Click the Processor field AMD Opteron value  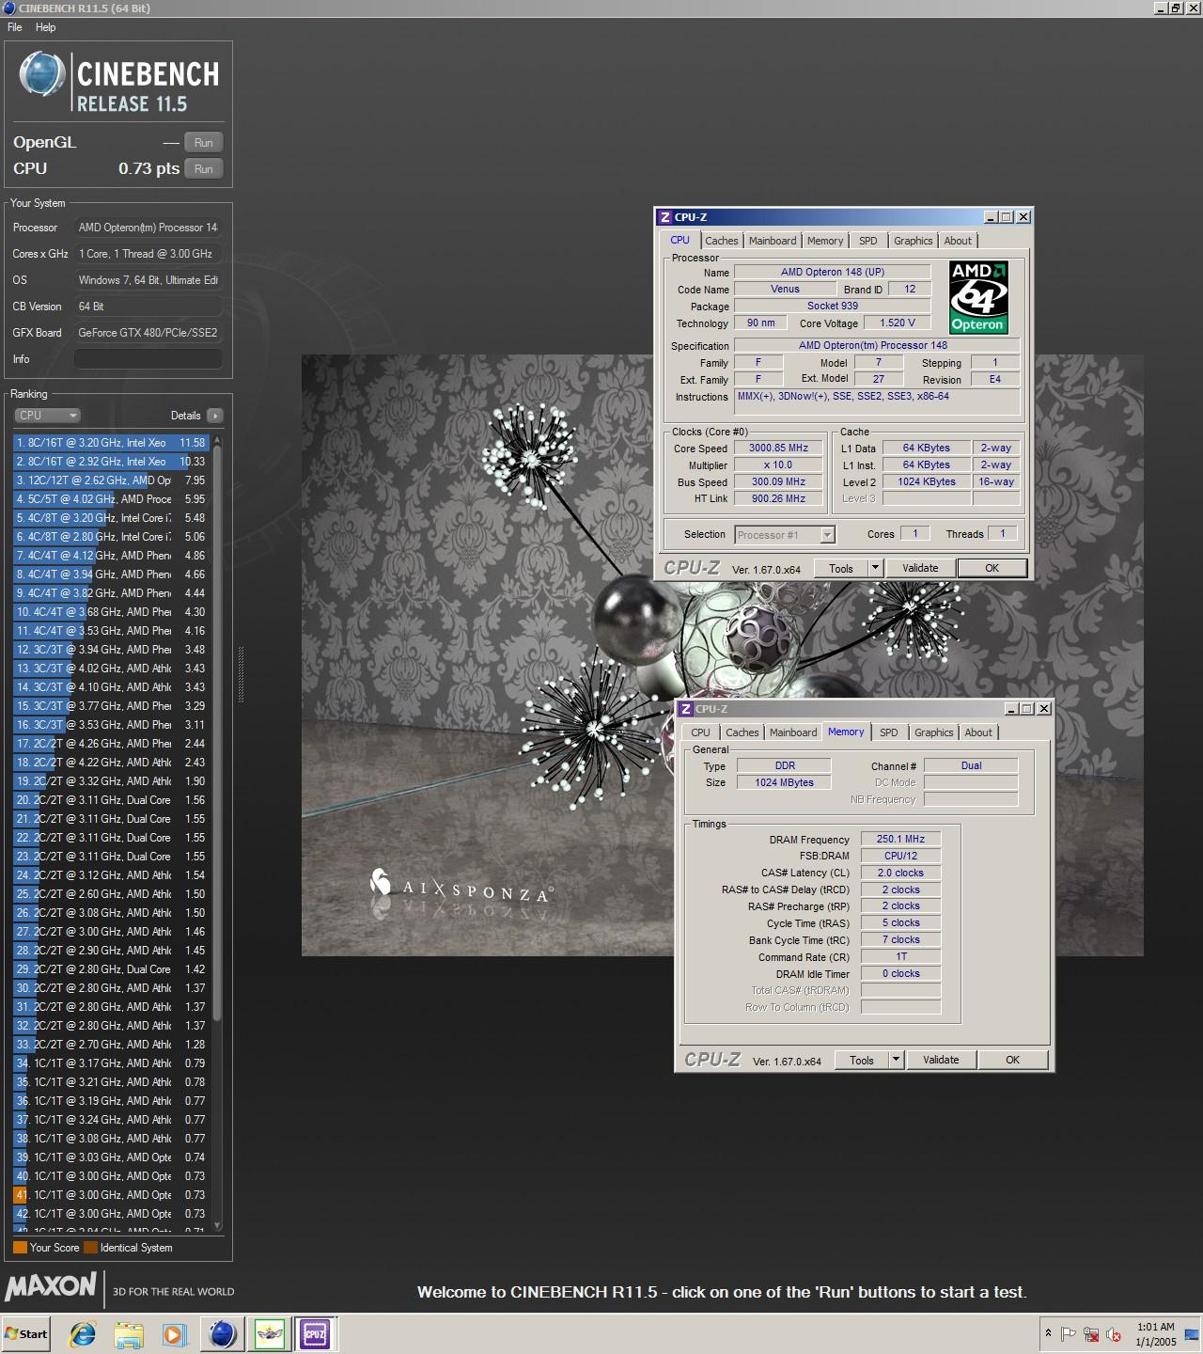[x=148, y=228]
